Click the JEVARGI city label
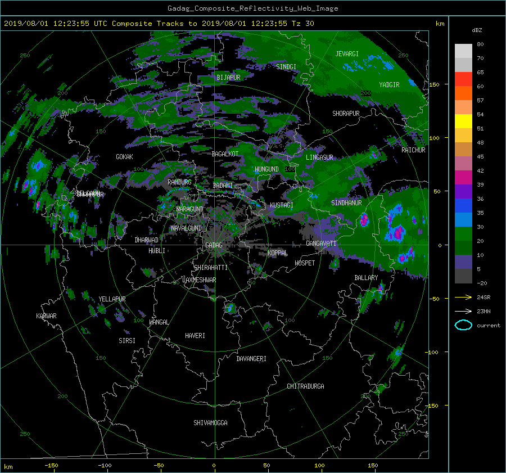506x473 pixels. coord(347,54)
